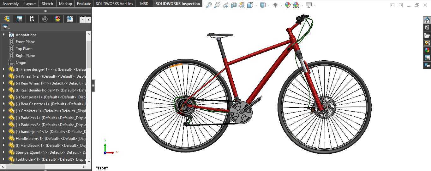Open SOLIDWORKS Resources home in task pane

click(427, 20)
